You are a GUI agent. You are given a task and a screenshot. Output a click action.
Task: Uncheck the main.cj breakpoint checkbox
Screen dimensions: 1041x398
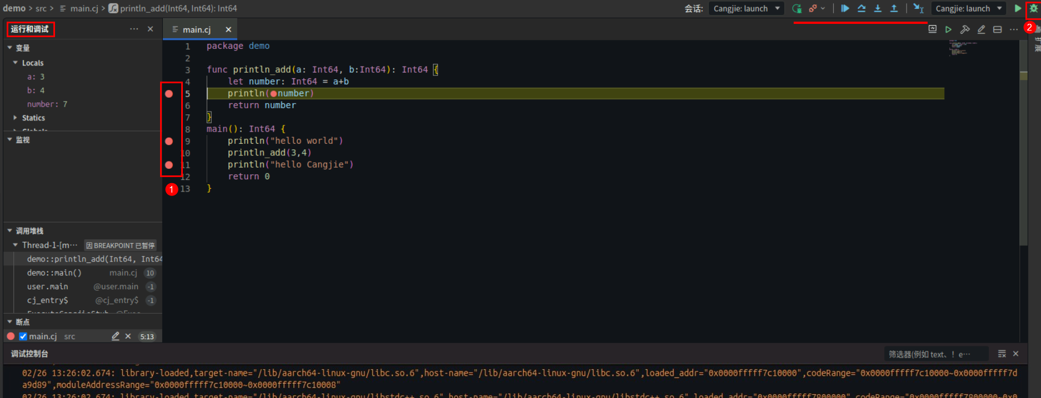click(x=23, y=336)
